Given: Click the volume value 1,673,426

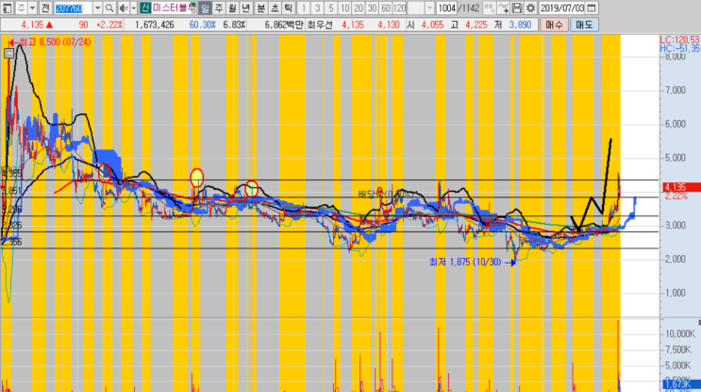Looking at the screenshot, I should [154, 25].
